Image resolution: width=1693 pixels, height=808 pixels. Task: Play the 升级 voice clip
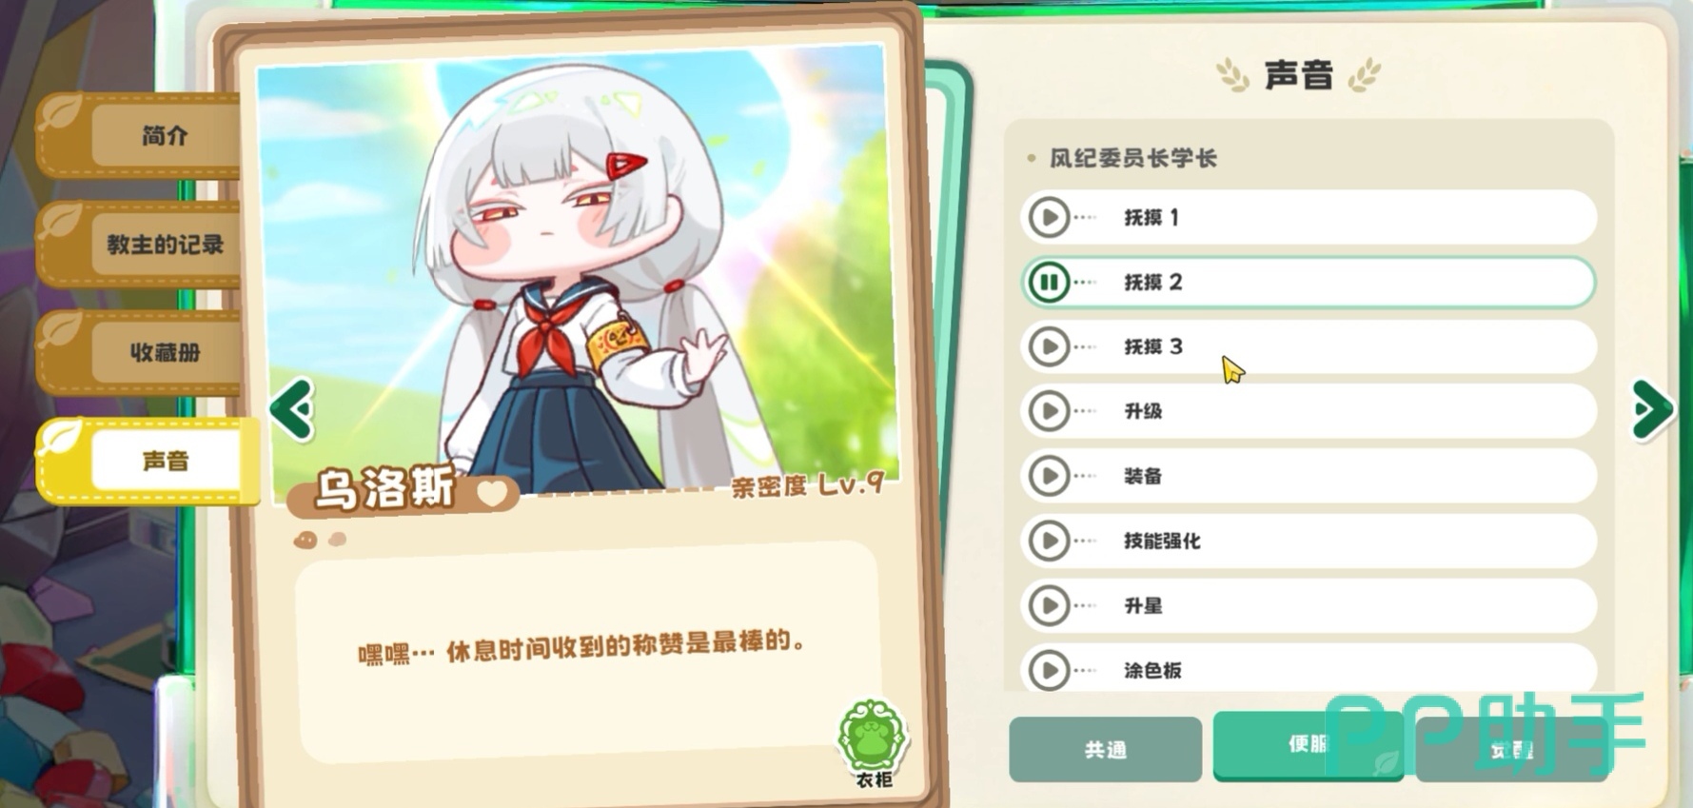[x=1050, y=411]
